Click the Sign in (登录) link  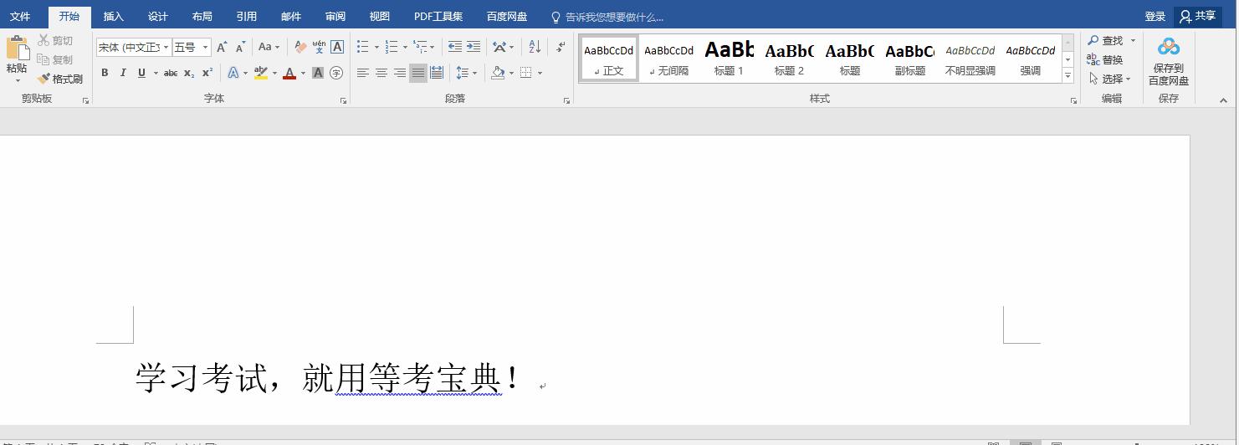[1155, 17]
